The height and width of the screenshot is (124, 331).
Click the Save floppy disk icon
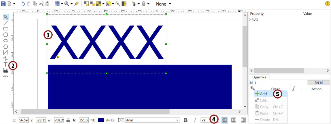click(3, 4)
